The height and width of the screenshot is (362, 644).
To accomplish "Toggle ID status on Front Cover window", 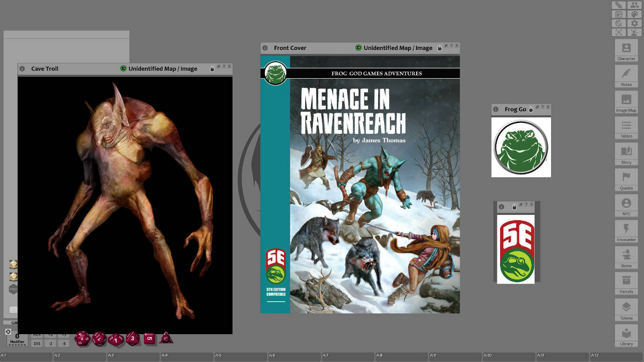I will pos(359,48).
